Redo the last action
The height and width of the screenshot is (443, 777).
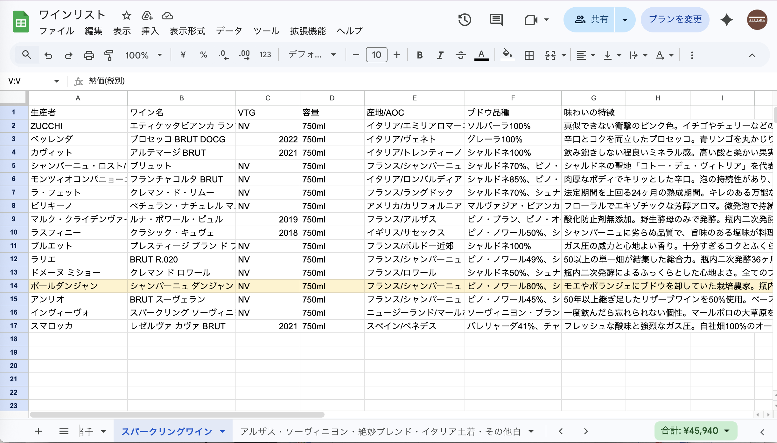(x=68, y=55)
